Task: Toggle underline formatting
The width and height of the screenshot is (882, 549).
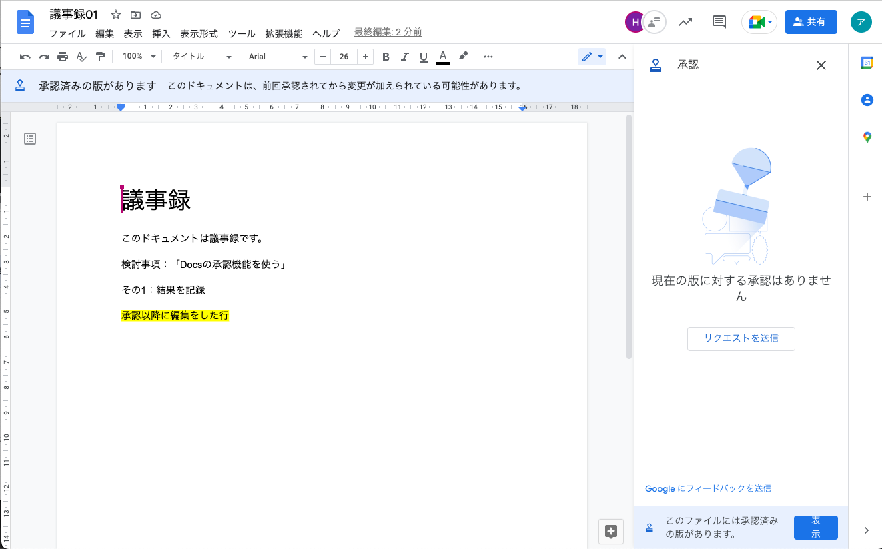Action: tap(423, 57)
